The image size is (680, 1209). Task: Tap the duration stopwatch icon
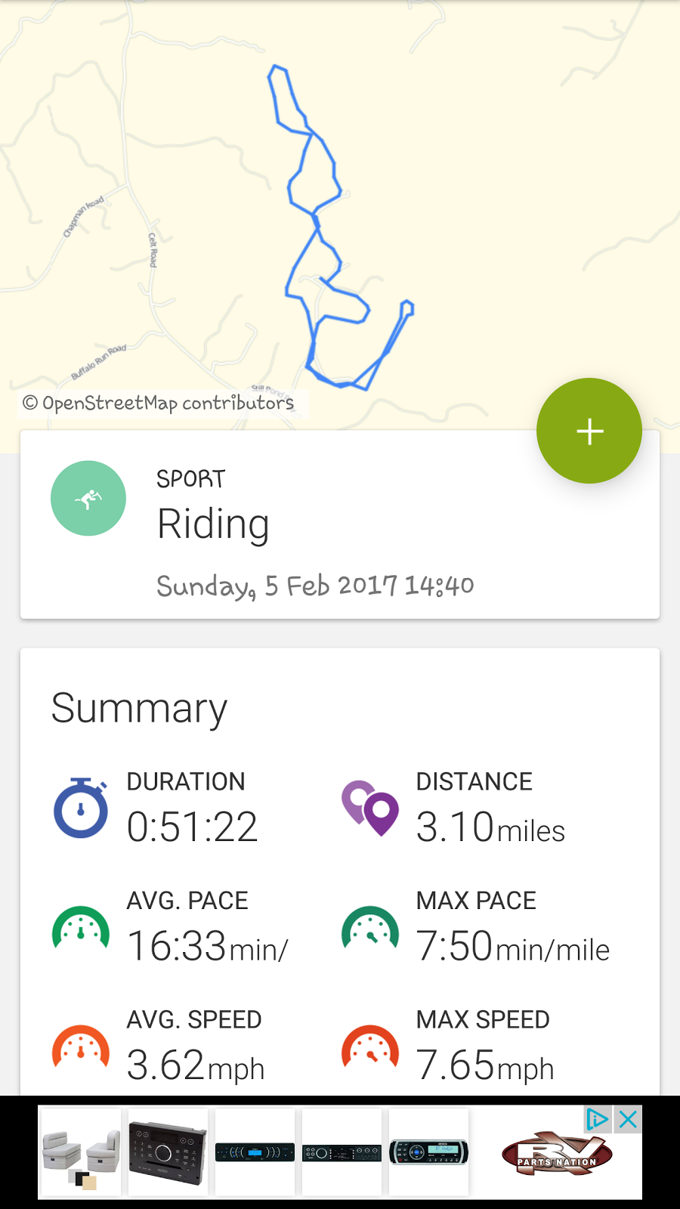(81, 808)
